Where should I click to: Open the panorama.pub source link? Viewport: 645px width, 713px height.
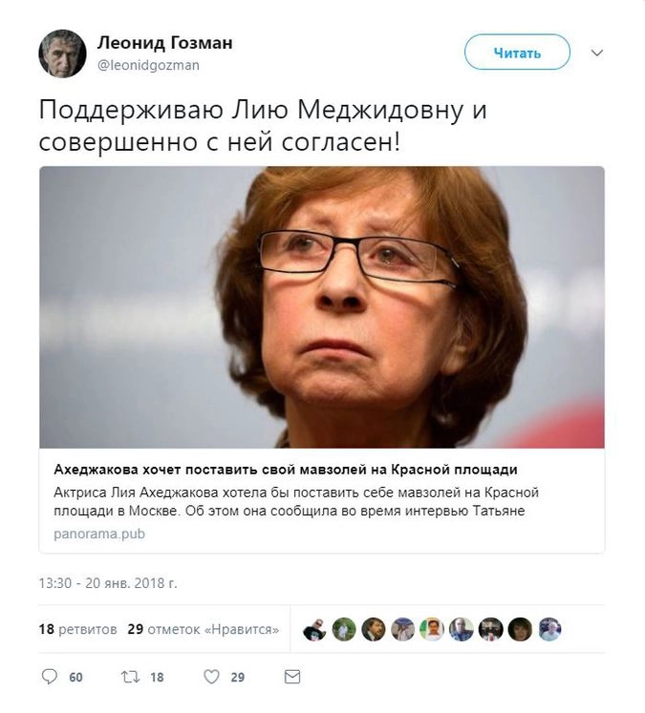click(x=99, y=534)
